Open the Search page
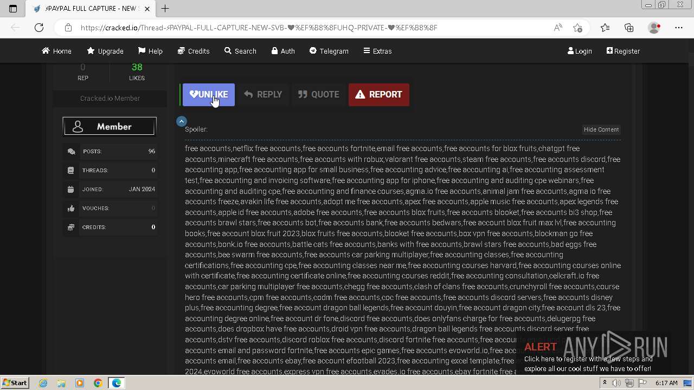 pos(240,51)
